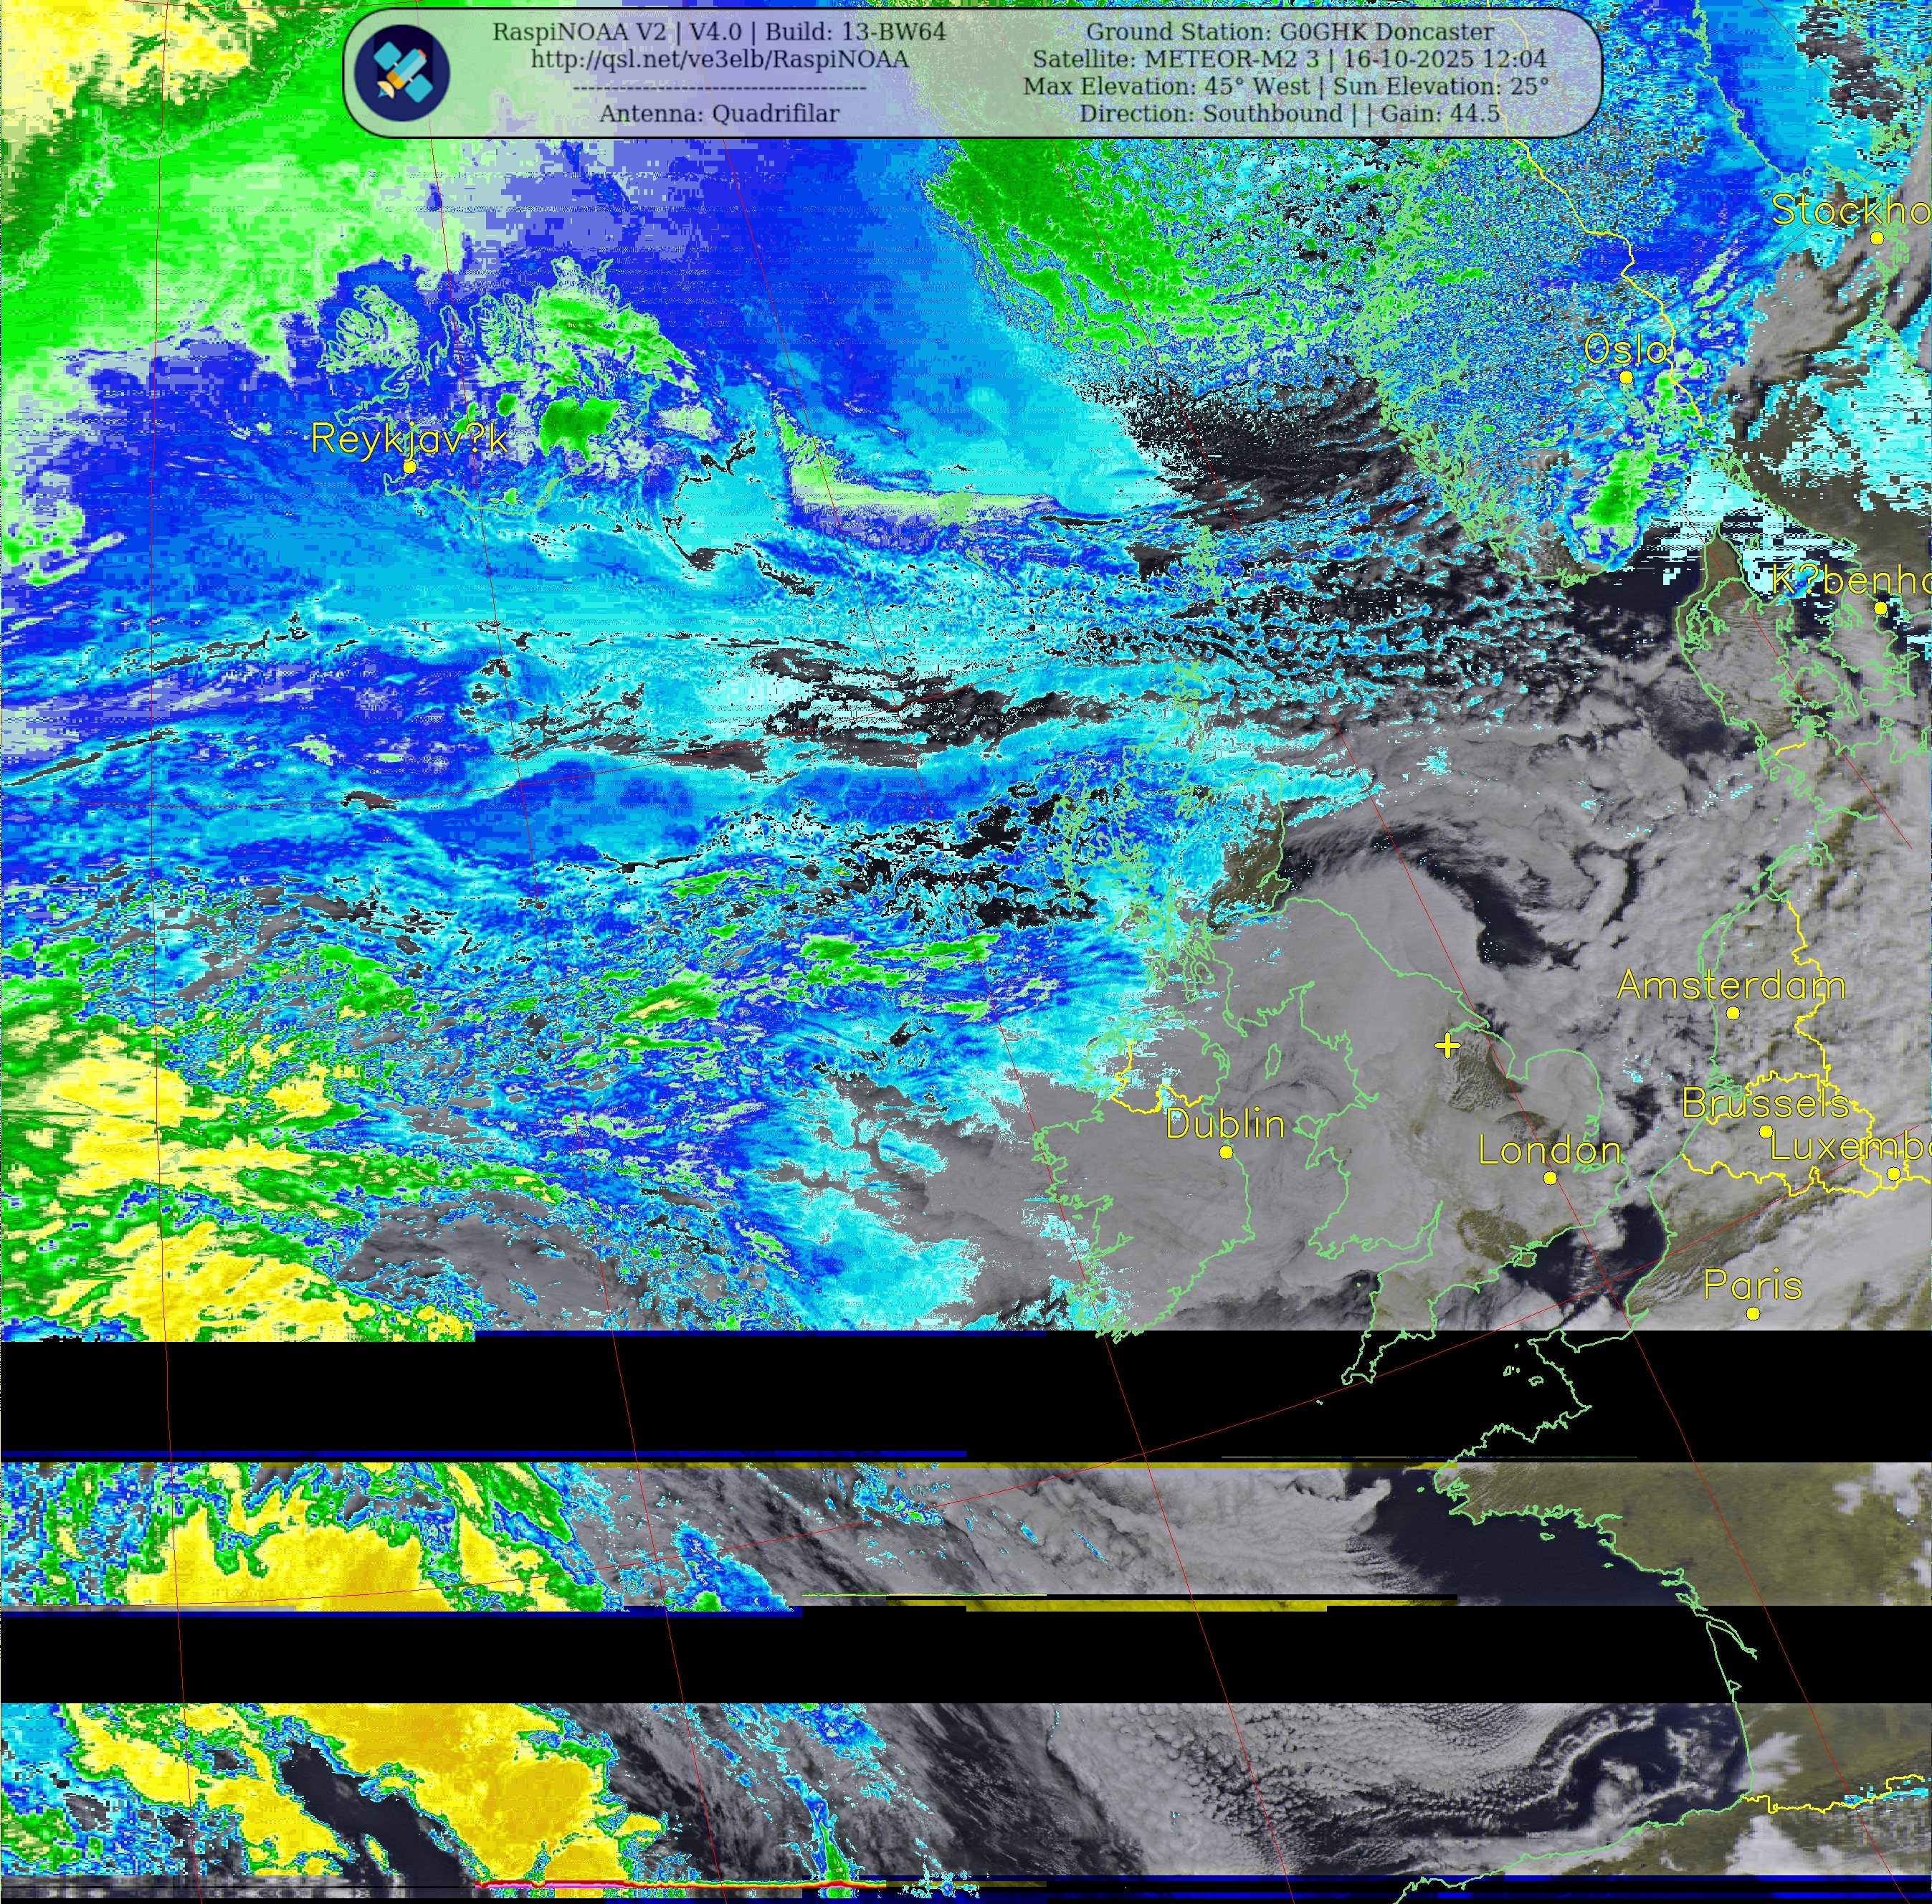Click the Antenna: Quadrifilar text
Image resolution: width=1932 pixels, height=1904 pixels.
coord(719,114)
